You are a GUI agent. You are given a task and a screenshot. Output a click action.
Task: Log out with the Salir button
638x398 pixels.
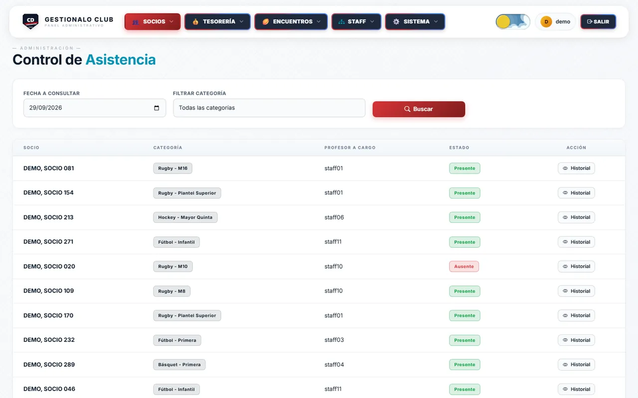point(598,22)
